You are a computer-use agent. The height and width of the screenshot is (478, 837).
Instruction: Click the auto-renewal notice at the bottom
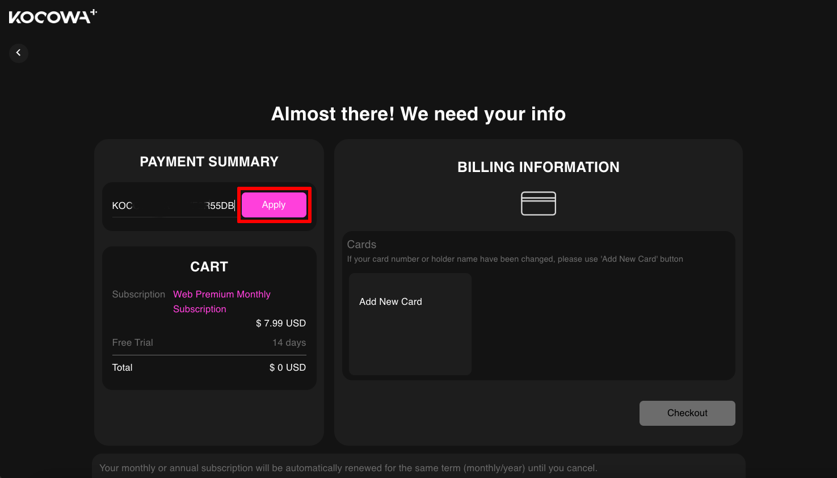pos(348,468)
